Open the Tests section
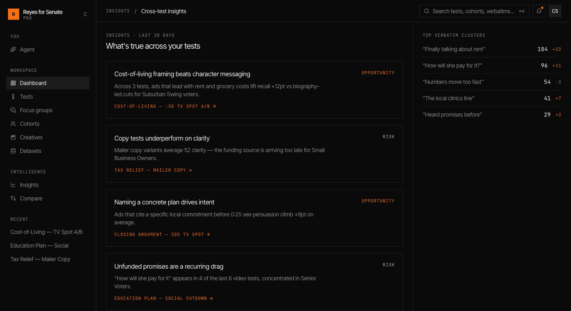Viewport: 571px width, 311px height. point(48,97)
